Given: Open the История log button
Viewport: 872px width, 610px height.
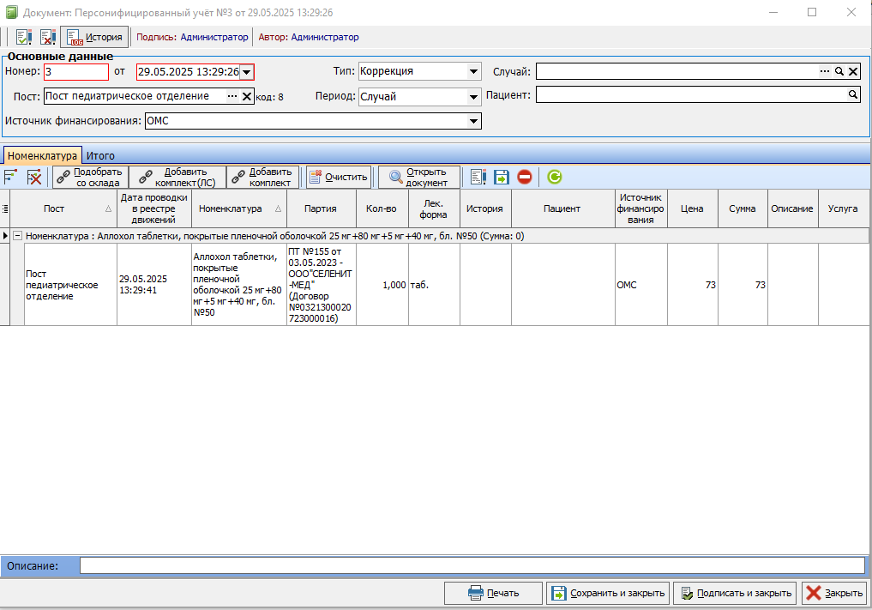Looking at the screenshot, I should click(94, 37).
